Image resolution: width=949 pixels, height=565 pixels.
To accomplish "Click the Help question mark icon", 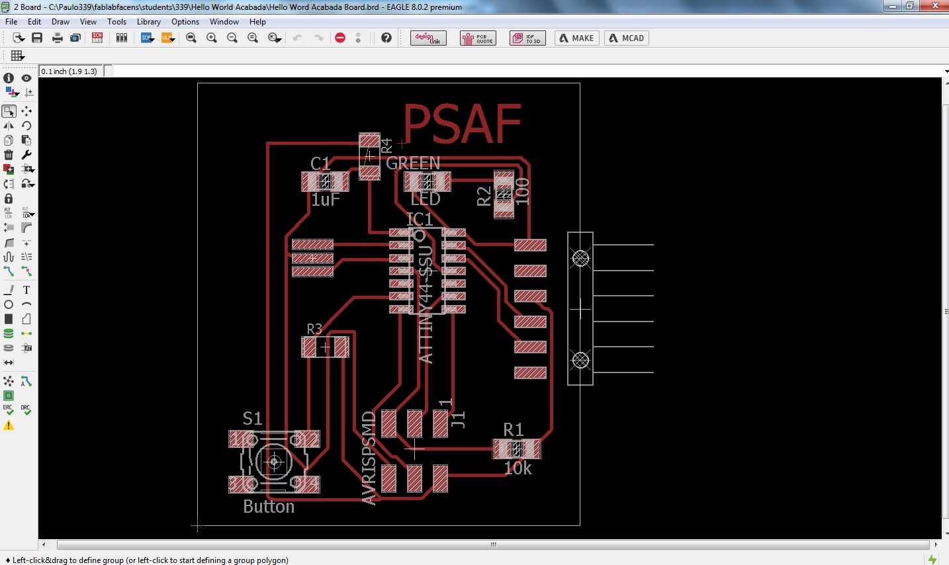I will (386, 38).
